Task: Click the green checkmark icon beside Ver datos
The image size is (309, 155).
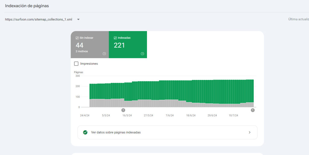Action: [85, 132]
